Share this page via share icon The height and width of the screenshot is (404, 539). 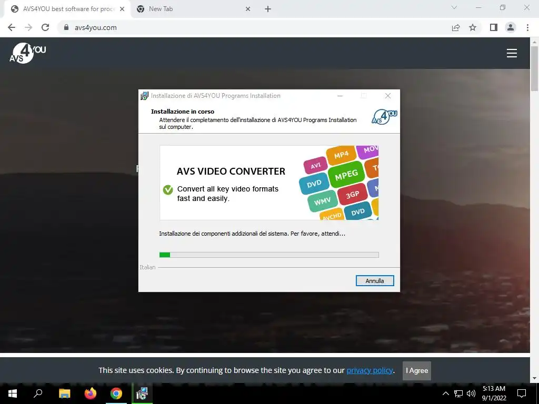(456, 27)
